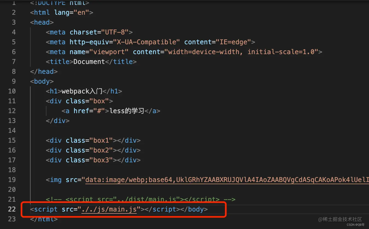
Task: Click line number 6 in the gutter
Action: 14,52
